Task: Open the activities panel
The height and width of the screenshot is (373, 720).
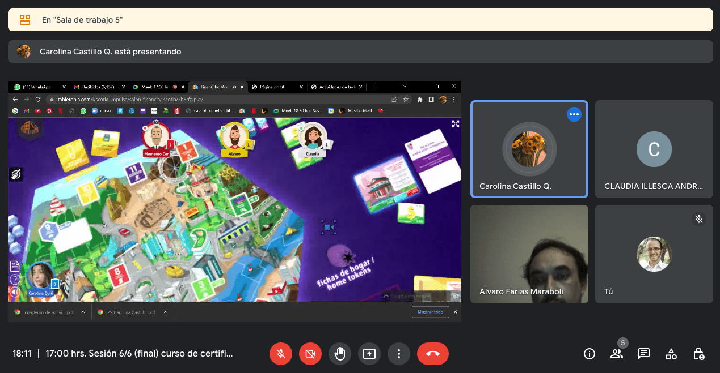Action: (671, 354)
